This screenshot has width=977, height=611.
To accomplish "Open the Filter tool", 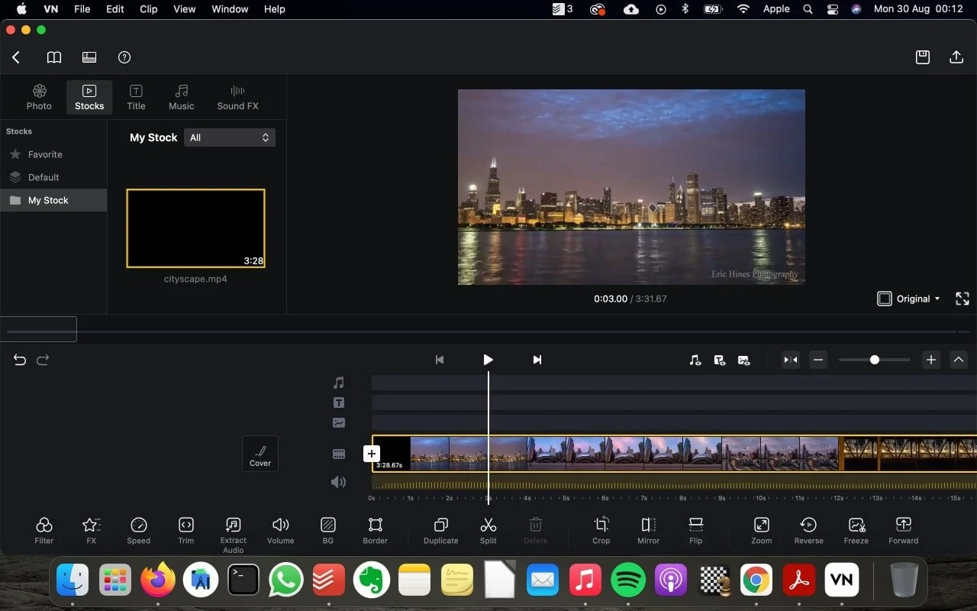I will pyautogui.click(x=44, y=530).
